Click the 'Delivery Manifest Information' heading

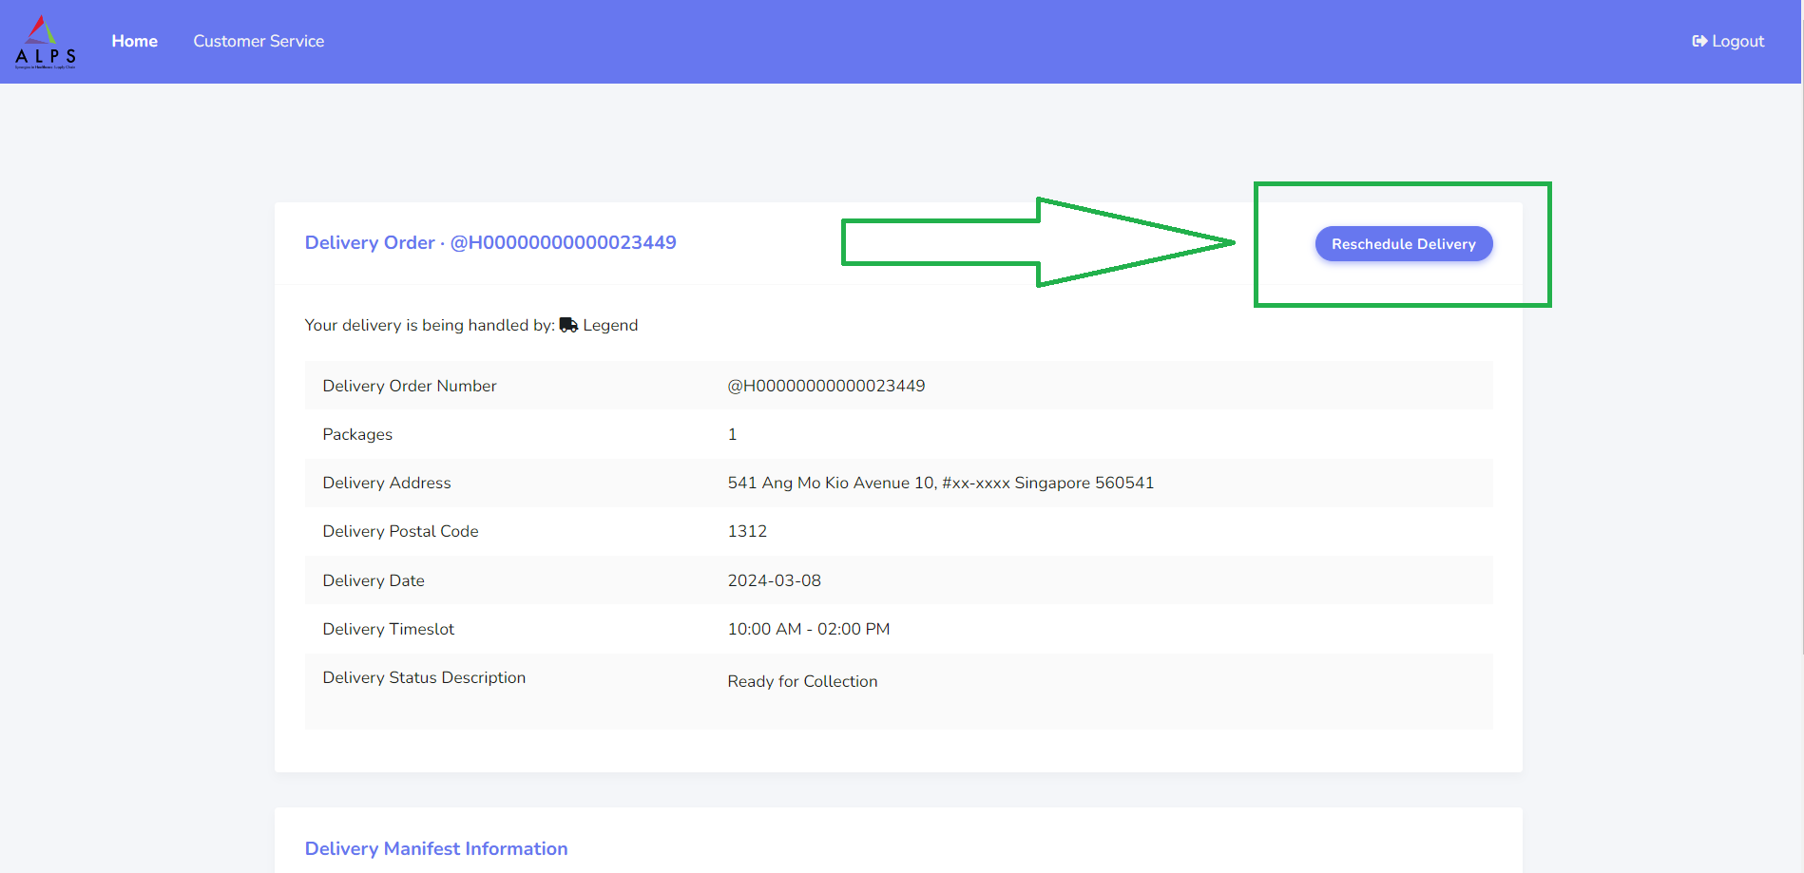tap(436, 848)
